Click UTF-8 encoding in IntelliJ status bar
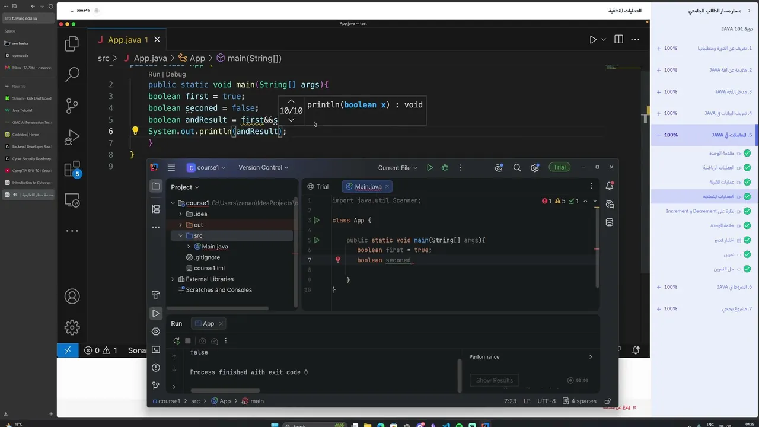 point(546,401)
